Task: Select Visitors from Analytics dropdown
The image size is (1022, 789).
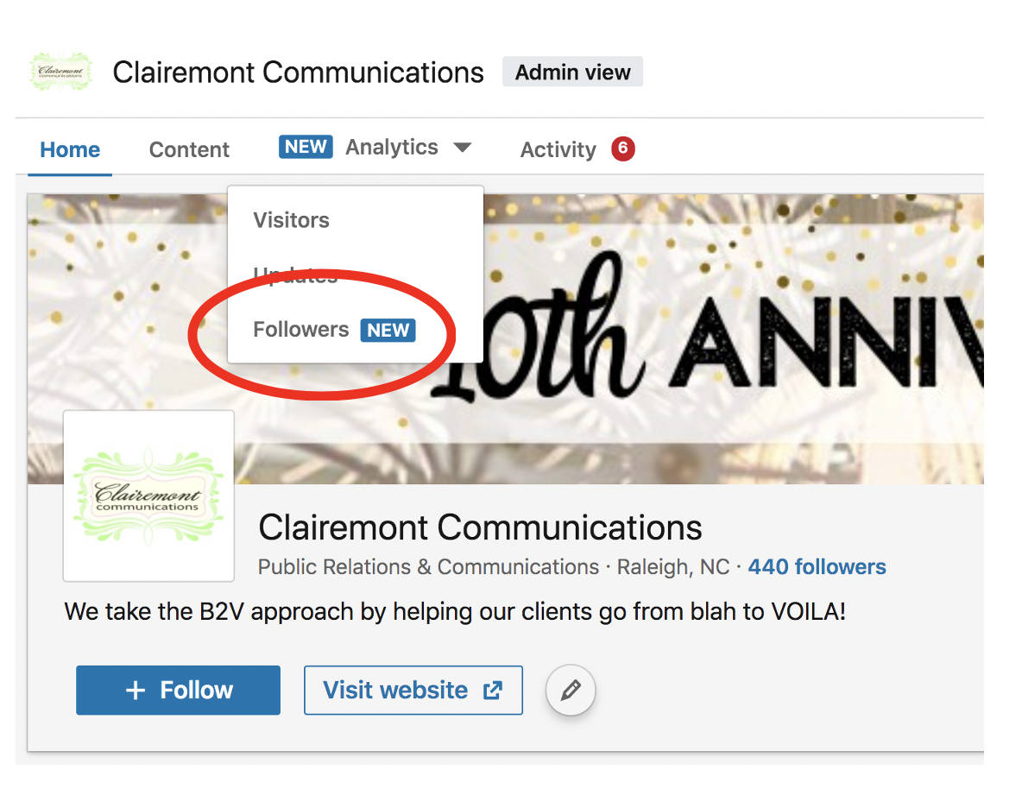Action: point(292,220)
